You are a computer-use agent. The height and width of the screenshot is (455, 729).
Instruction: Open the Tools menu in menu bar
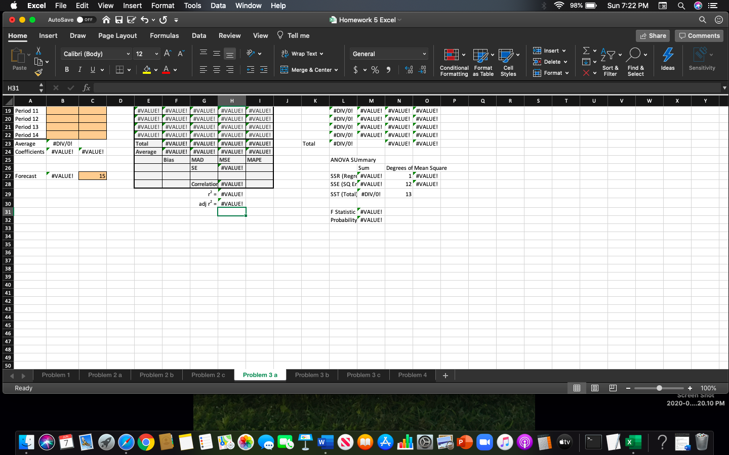(192, 6)
